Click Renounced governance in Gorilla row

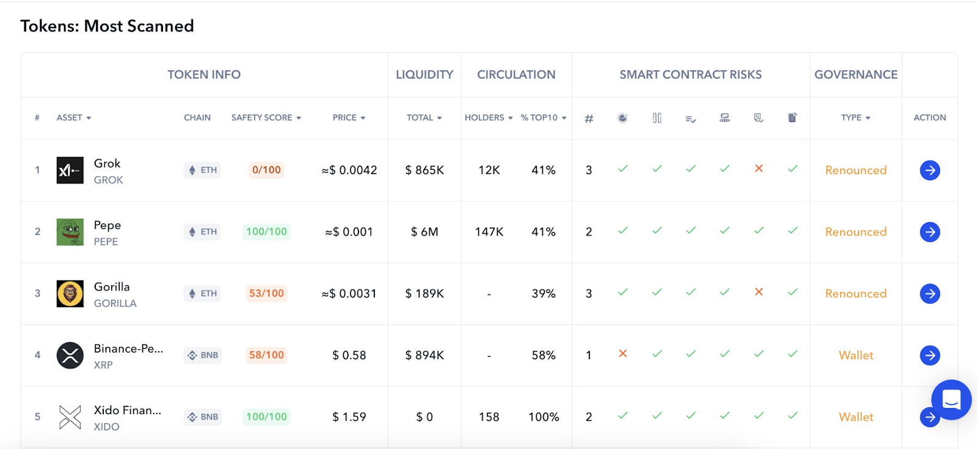point(855,294)
